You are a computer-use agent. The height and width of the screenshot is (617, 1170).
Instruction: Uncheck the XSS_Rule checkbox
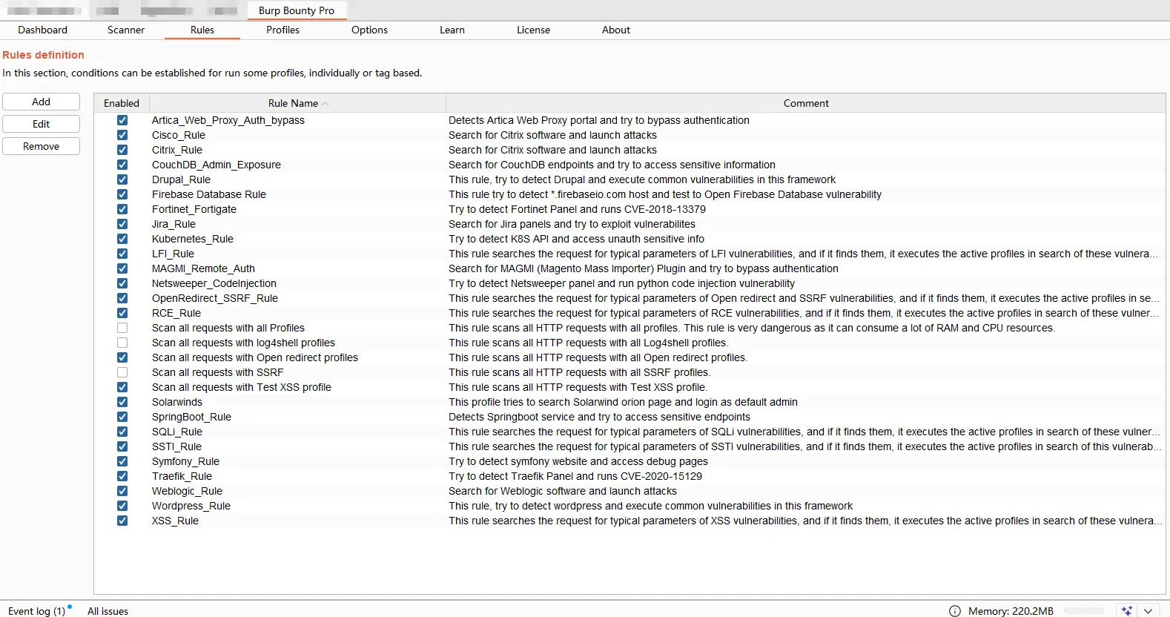point(122,521)
